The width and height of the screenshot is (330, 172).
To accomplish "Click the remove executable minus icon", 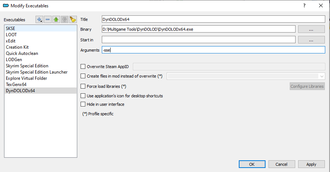I will (48, 19).
